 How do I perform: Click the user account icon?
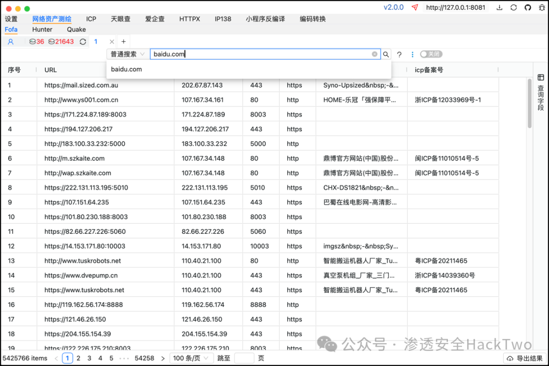coord(10,42)
